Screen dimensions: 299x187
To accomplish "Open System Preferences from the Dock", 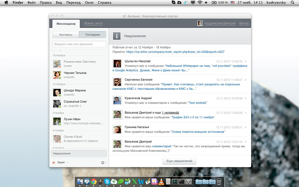I will click(x=188, y=181).
